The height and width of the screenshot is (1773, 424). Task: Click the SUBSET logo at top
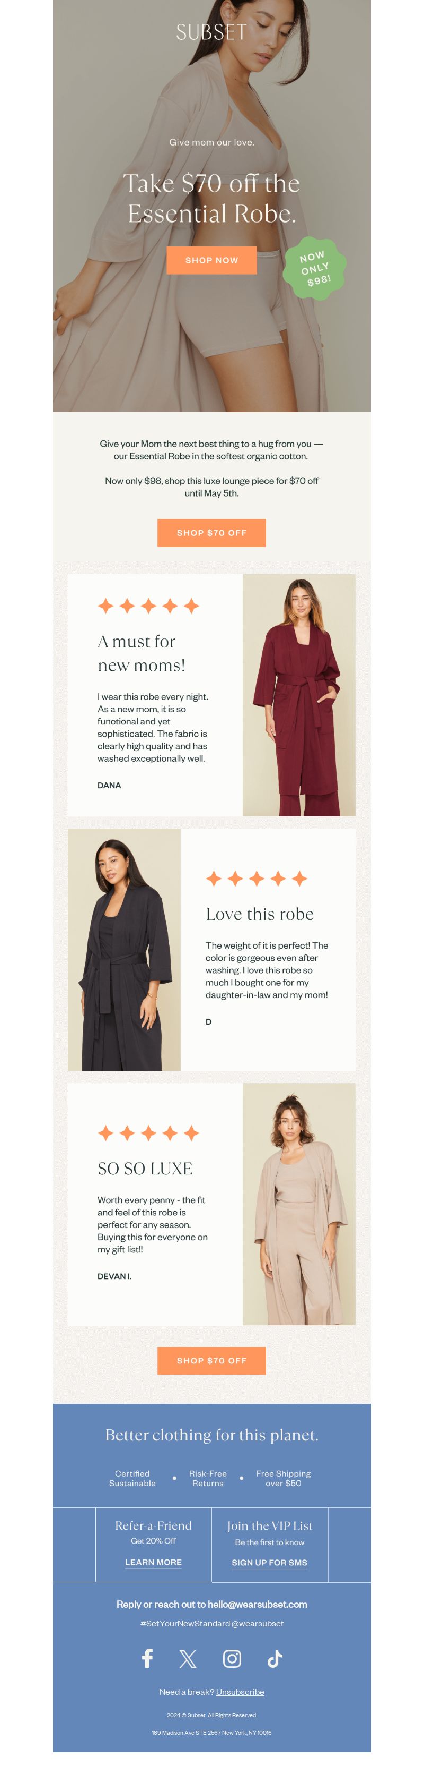click(211, 32)
